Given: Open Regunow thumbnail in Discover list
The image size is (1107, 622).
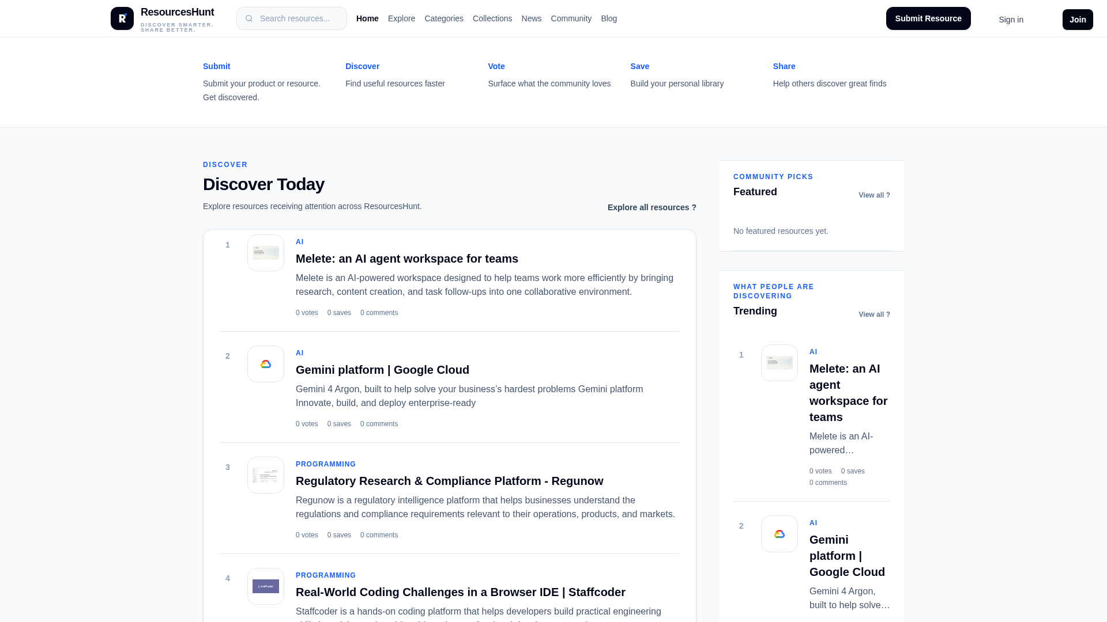Looking at the screenshot, I should pyautogui.click(x=266, y=475).
